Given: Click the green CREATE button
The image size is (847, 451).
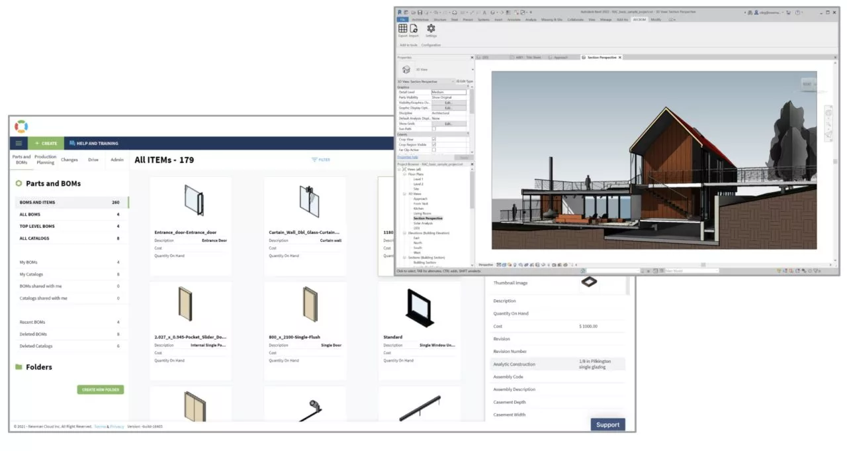Looking at the screenshot, I should pyautogui.click(x=46, y=143).
